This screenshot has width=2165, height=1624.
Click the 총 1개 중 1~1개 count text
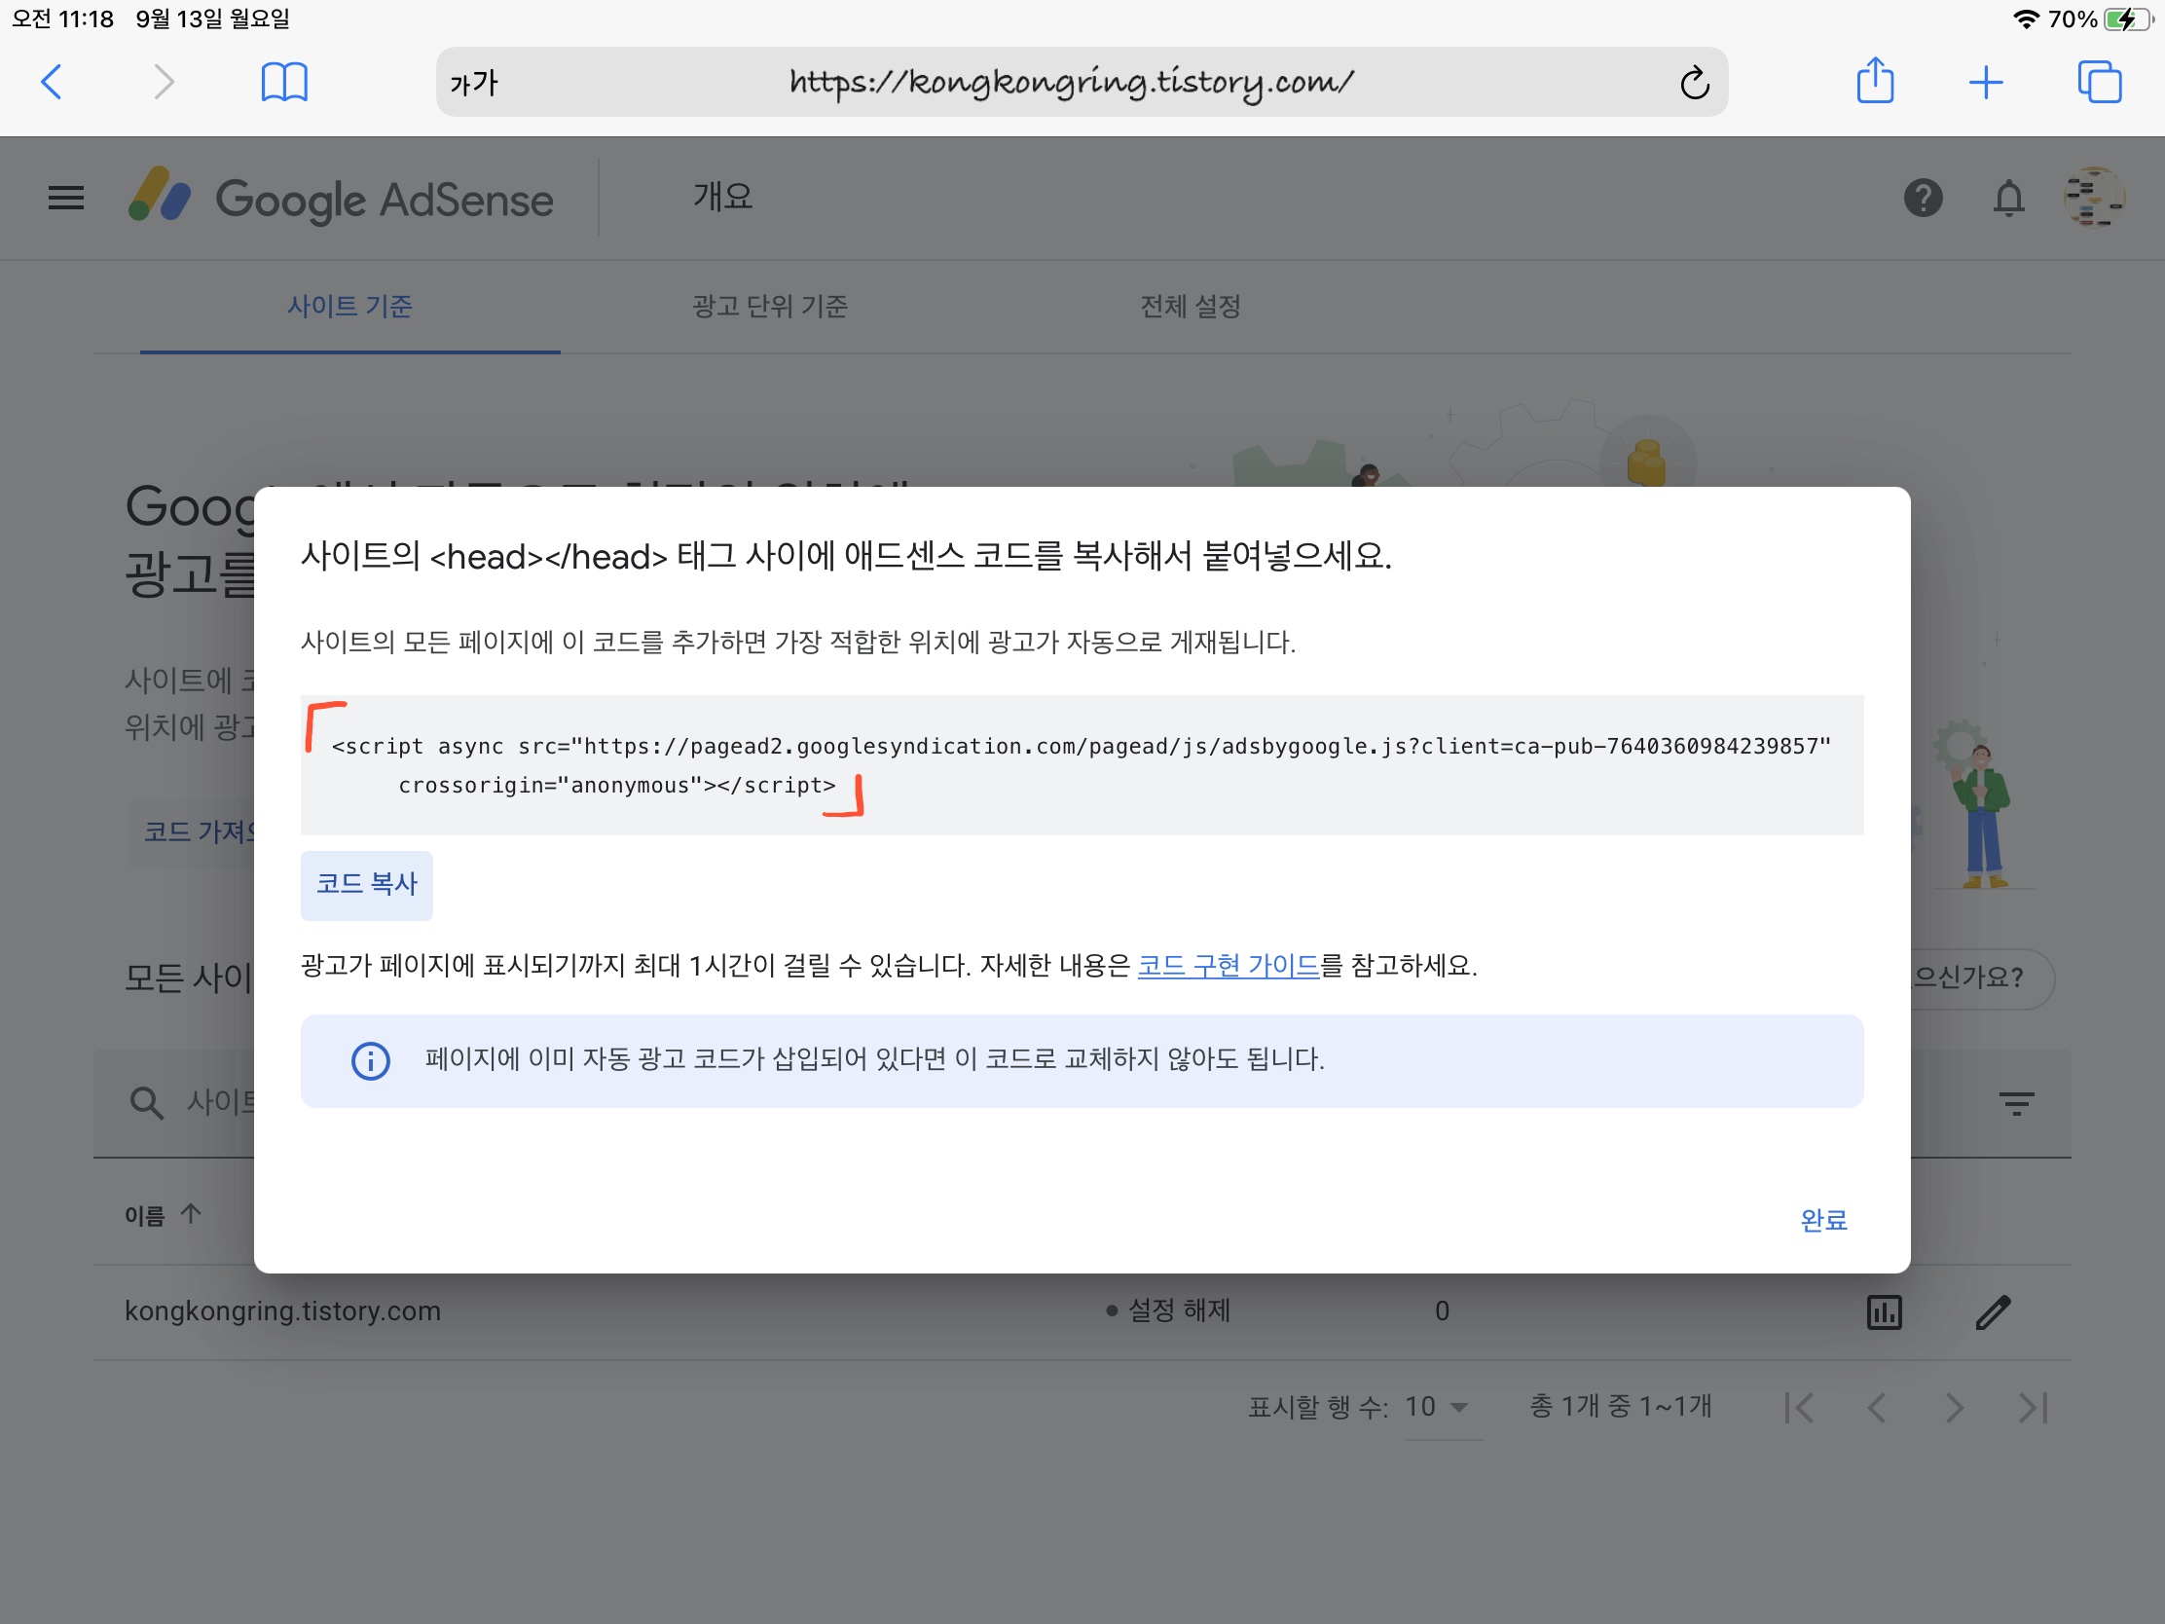click(x=1620, y=1407)
